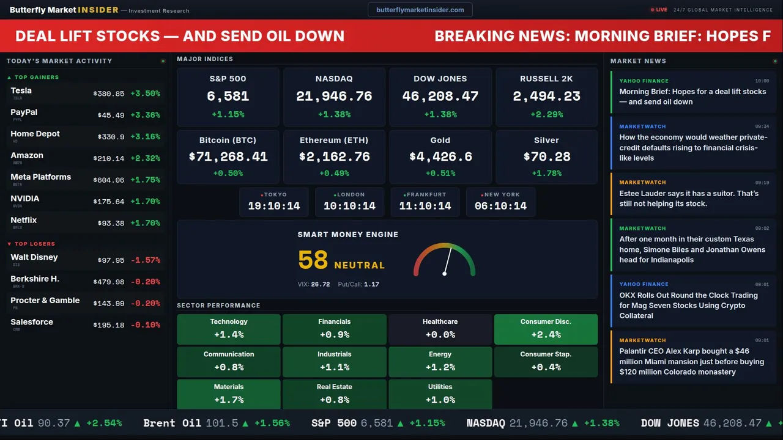The width and height of the screenshot is (783, 440).
Task: Read the Morning Brief Yahoo Finance story
Action: (x=694, y=92)
